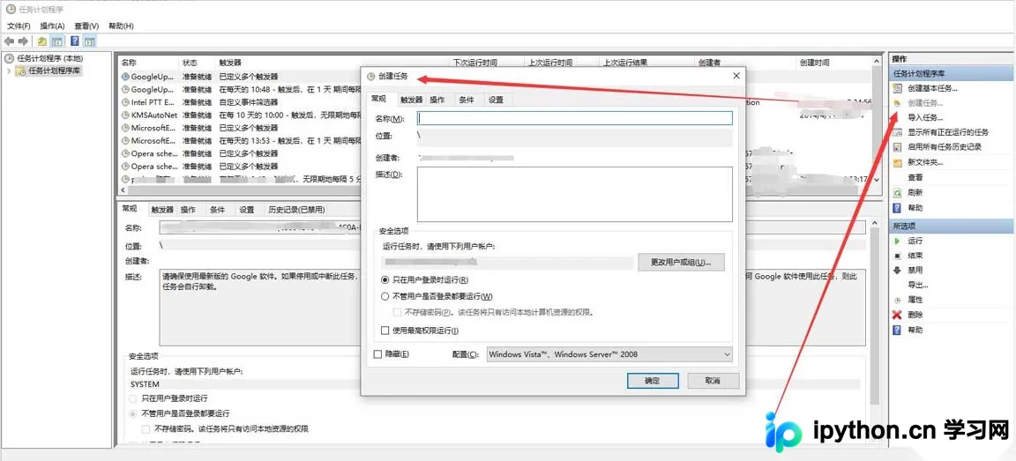Screen dimensions: 1016x461
Task: Click the green 刷新 icon
Action: (x=898, y=192)
